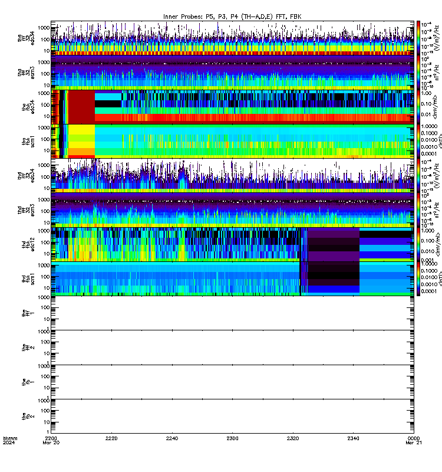Click inside the empty "the fff 1" plot panel
This screenshot has width=442, height=472.
[232, 313]
